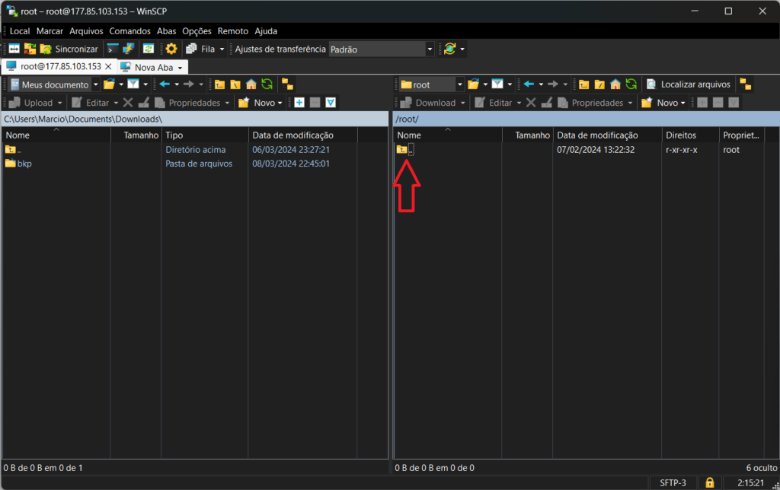Click the keep remote directory updated icon

point(149,49)
